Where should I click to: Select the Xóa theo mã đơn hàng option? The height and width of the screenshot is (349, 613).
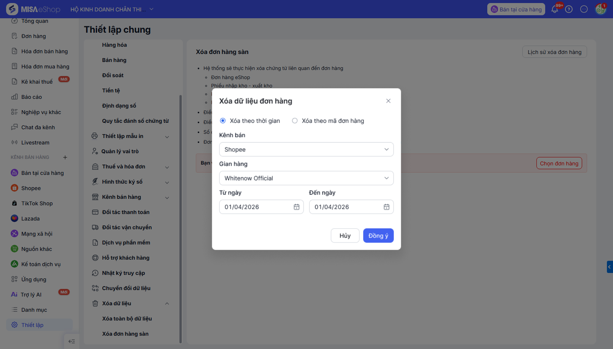[x=295, y=121]
